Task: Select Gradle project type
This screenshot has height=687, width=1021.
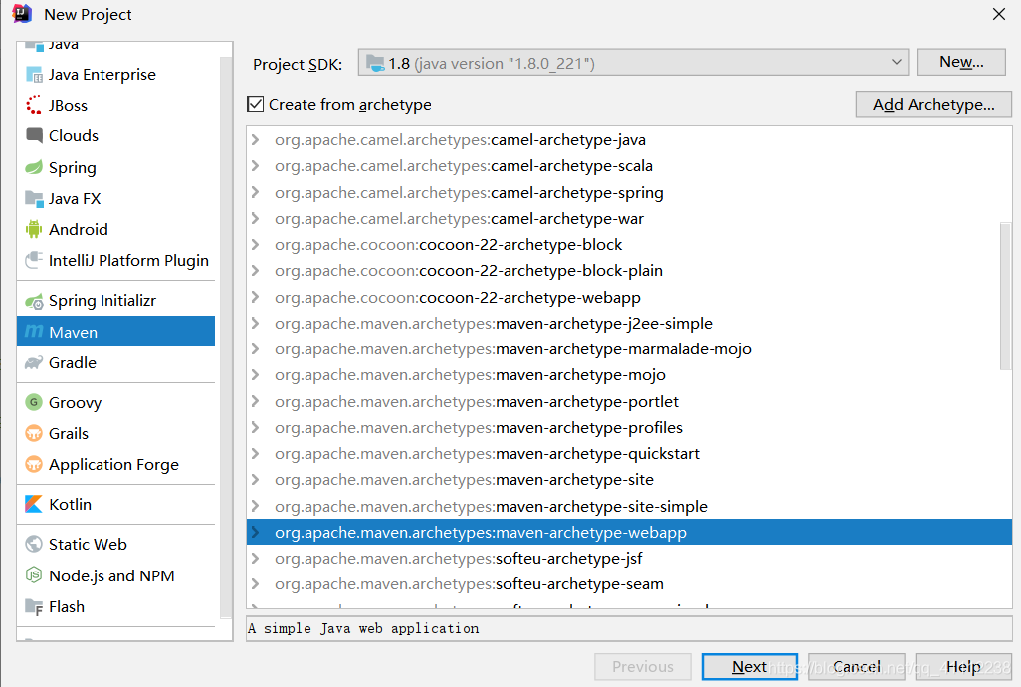Action: (115, 362)
